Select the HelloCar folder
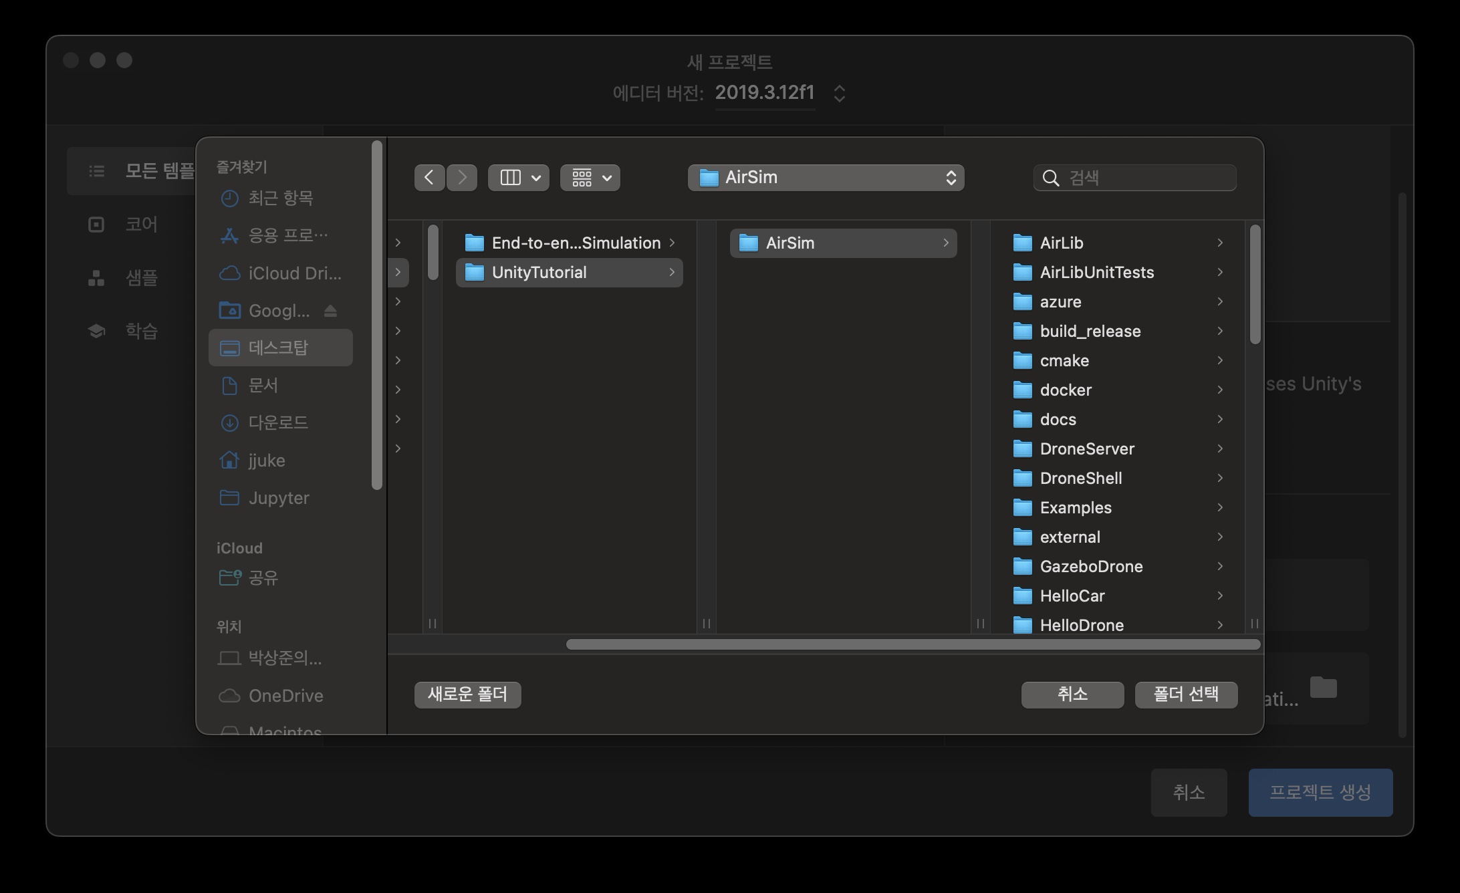The image size is (1460, 893). click(x=1118, y=596)
